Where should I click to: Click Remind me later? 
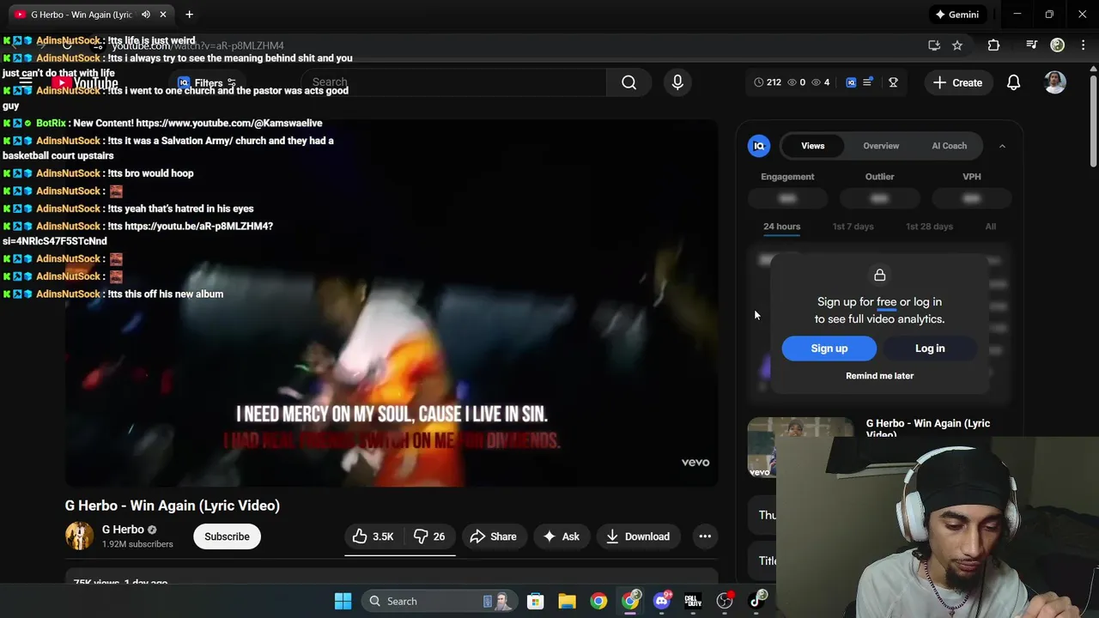(880, 376)
